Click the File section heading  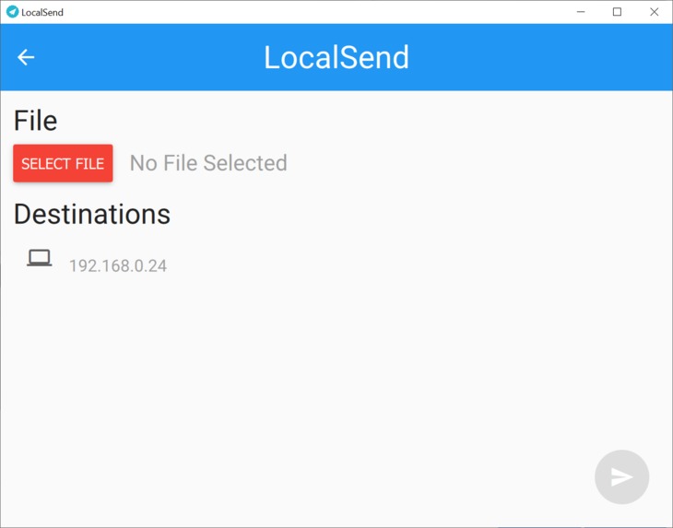click(36, 121)
